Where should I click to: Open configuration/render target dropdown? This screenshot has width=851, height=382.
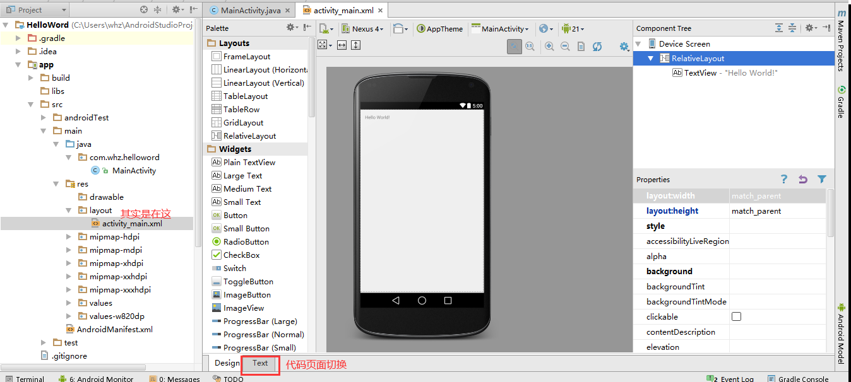tap(326, 28)
